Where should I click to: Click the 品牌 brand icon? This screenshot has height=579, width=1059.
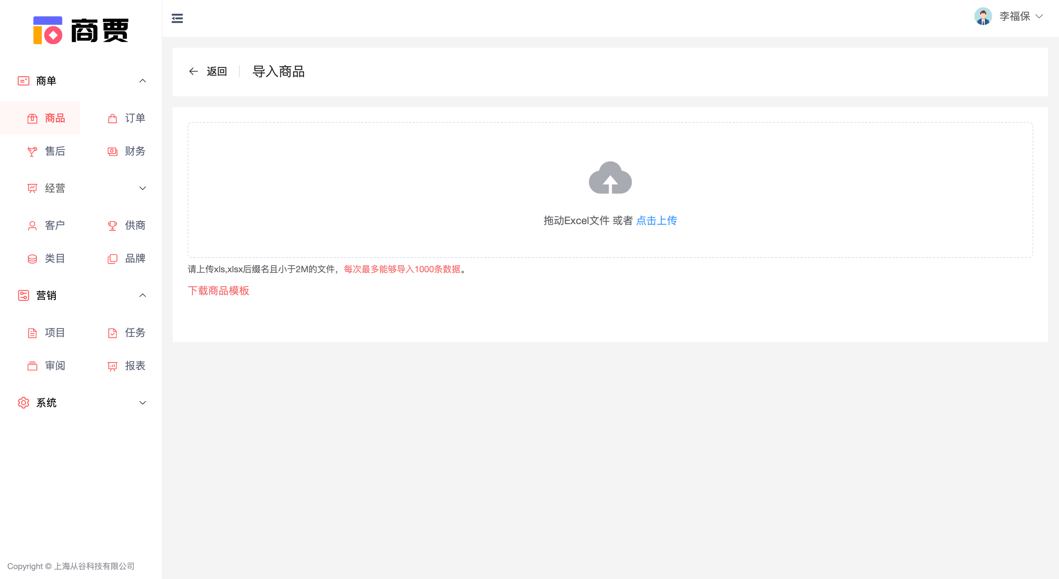coord(112,258)
